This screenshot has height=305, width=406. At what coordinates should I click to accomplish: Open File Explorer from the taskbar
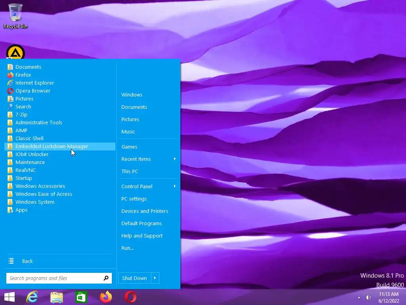(x=57, y=297)
